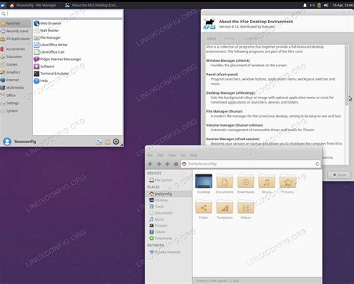The height and width of the screenshot is (284, 354).
Task: Click the Whisker menu search field
Action: coord(62,13)
